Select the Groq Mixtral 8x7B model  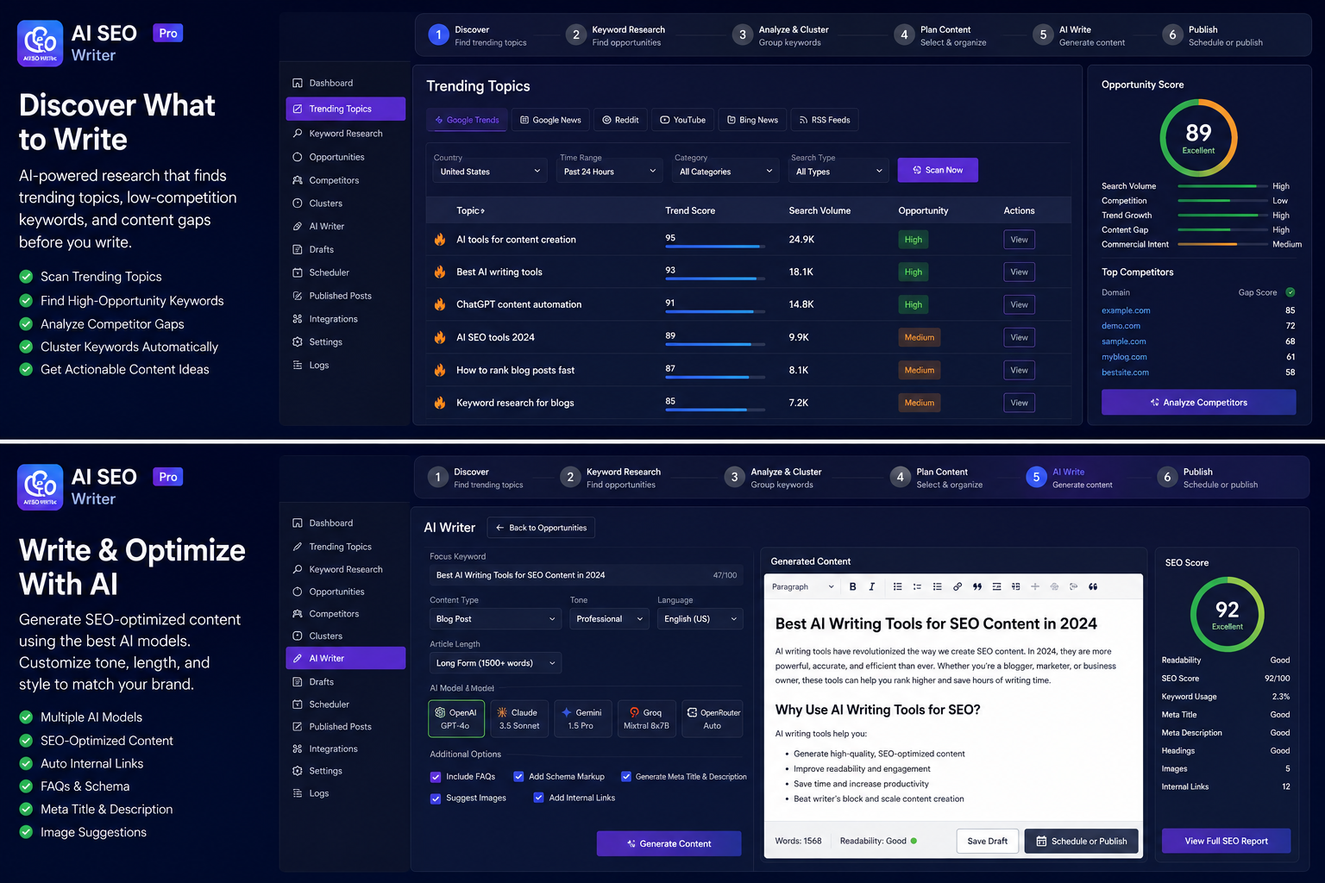click(646, 718)
